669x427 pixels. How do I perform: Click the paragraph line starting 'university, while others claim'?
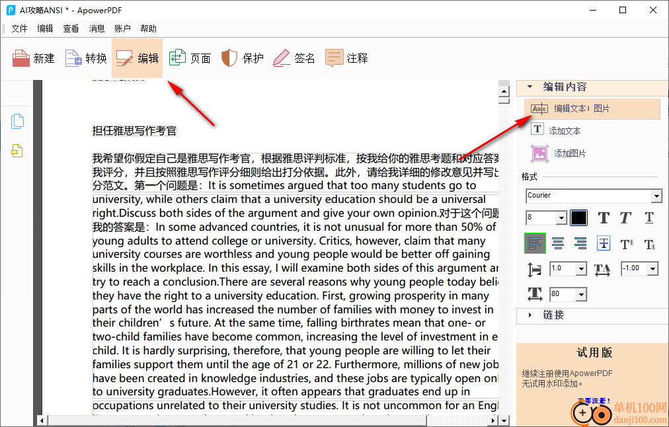click(289, 199)
